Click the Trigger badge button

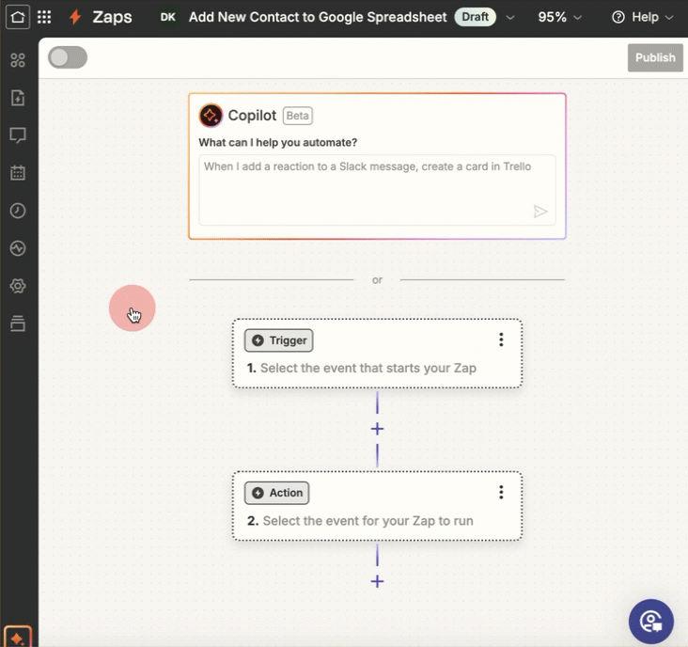click(278, 340)
